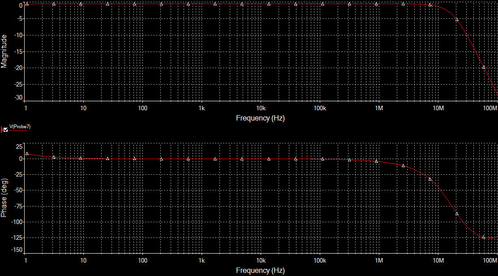Screen dimensions: 498x276
Task: Select the Phase (deg) axis title
Action: click(4, 198)
